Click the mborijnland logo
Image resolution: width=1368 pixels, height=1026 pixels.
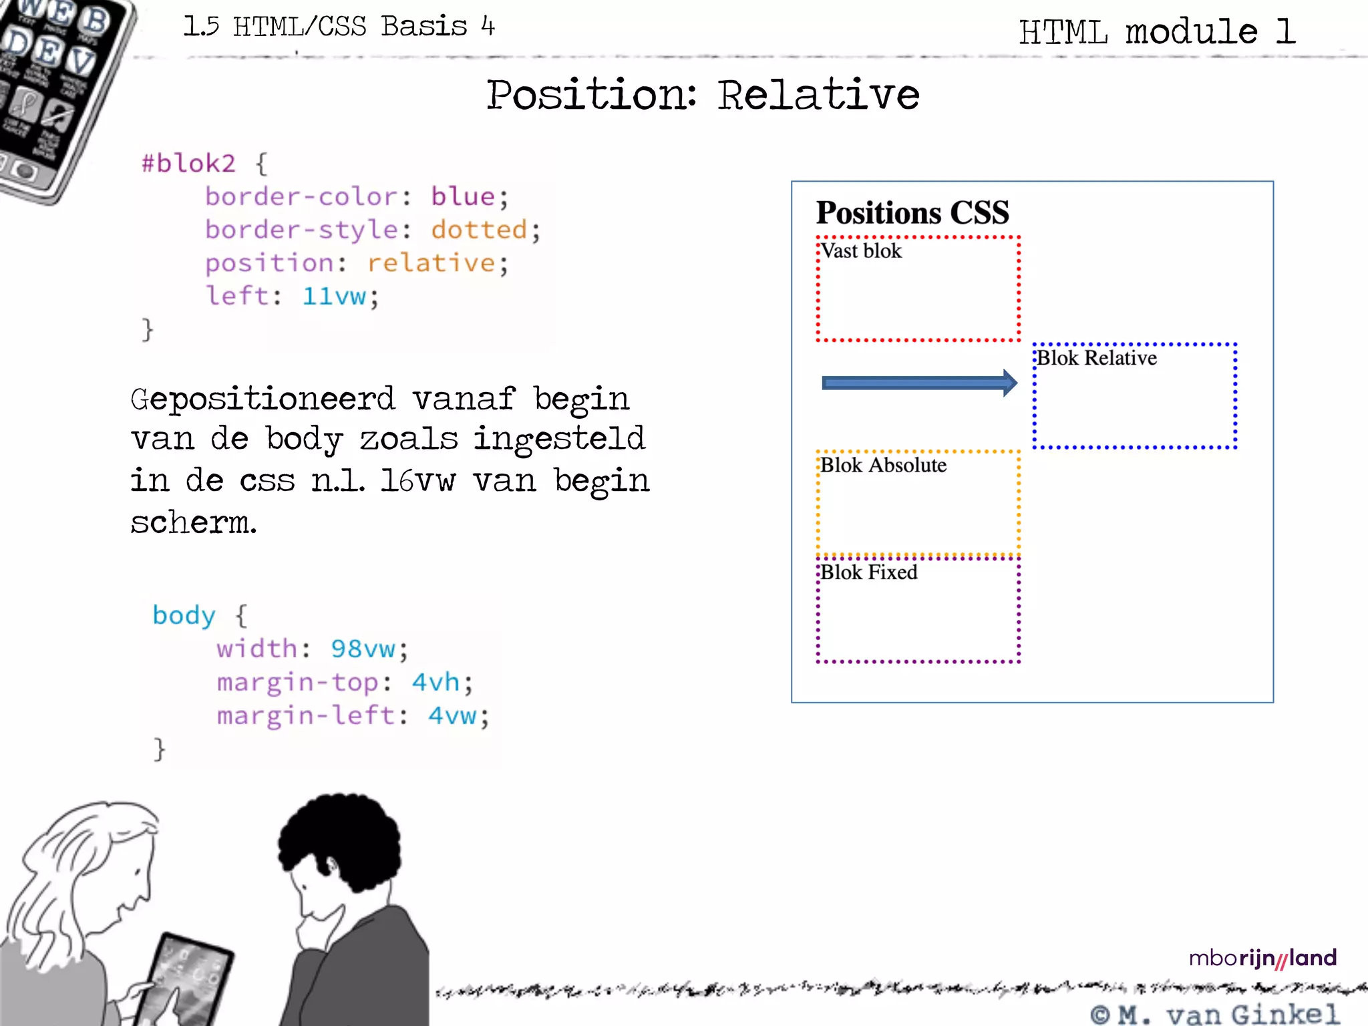click(x=1262, y=959)
